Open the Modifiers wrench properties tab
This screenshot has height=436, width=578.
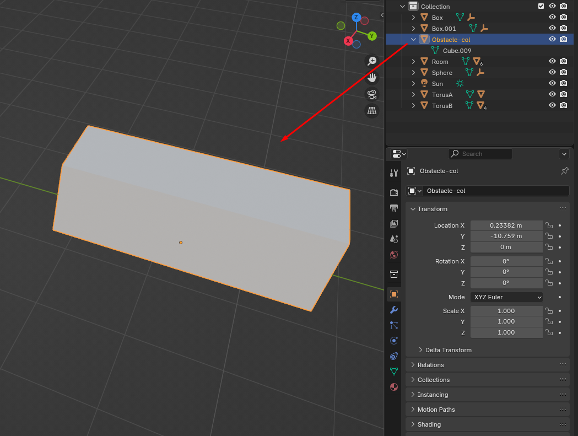[393, 310]
